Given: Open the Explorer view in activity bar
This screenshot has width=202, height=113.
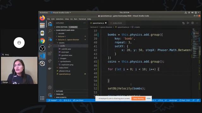Looking at the screenshot, I should 50,24.
